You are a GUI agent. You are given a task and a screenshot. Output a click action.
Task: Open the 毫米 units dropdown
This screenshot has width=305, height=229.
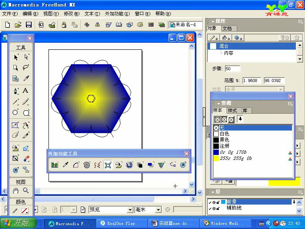click(159, 210)
